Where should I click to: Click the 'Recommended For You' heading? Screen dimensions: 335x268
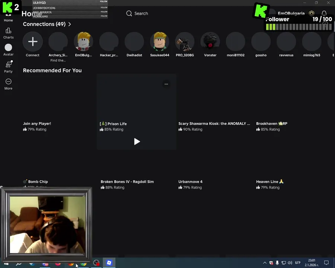tap(52, 70)
